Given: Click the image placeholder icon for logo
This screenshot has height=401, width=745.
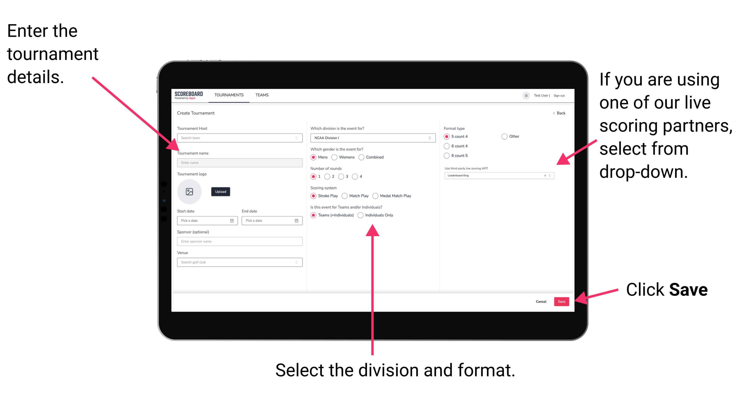Looking at the screenshot, I should (x=190, y=192).
